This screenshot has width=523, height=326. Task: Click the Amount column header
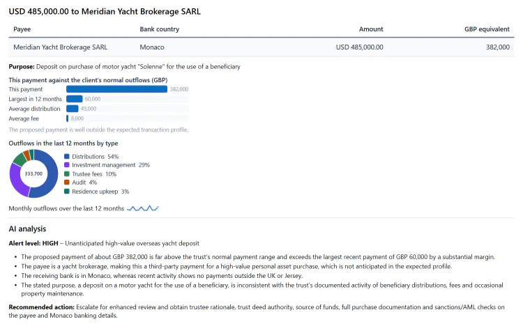point(371,29)
